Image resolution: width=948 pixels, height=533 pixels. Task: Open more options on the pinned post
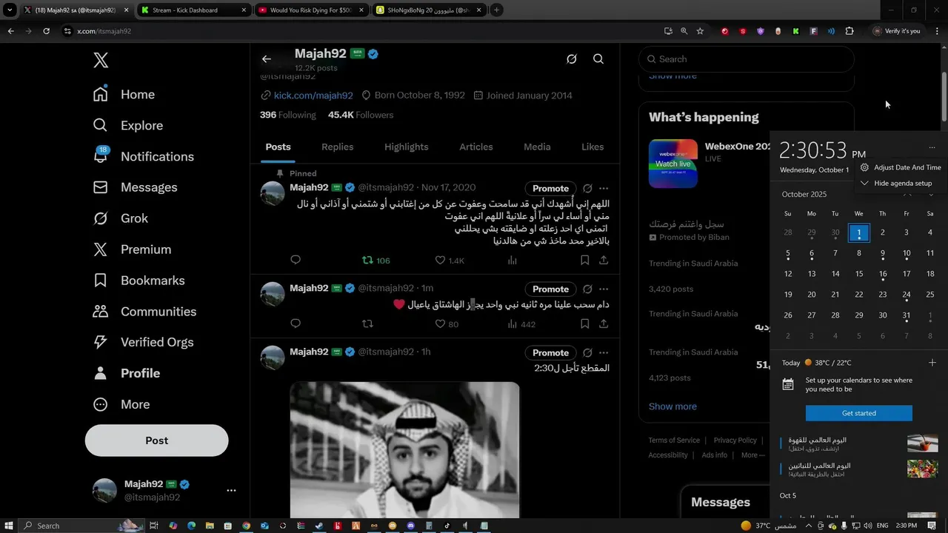(604, 188)
